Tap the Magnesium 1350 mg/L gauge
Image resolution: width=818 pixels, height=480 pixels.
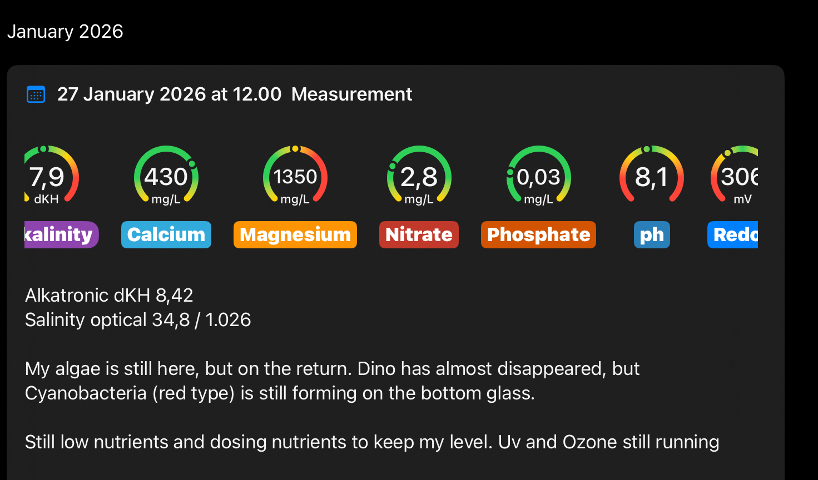(295, 177)
